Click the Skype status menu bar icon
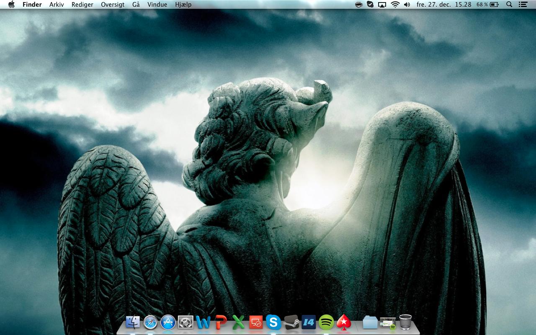The width and height of the screenshot is (536, 335). click(370, 5)
